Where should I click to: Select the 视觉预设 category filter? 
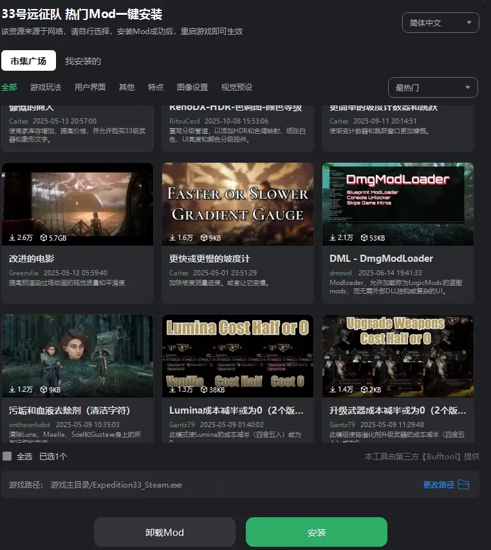point(237,87)
